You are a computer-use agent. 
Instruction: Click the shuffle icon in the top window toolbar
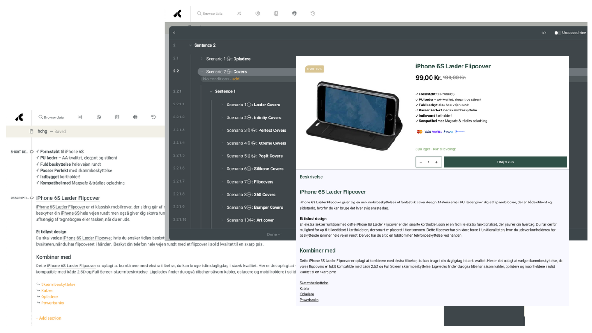239,13
